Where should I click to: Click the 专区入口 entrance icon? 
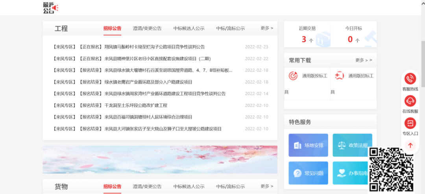pyautogui.click(x=410, y=124)
